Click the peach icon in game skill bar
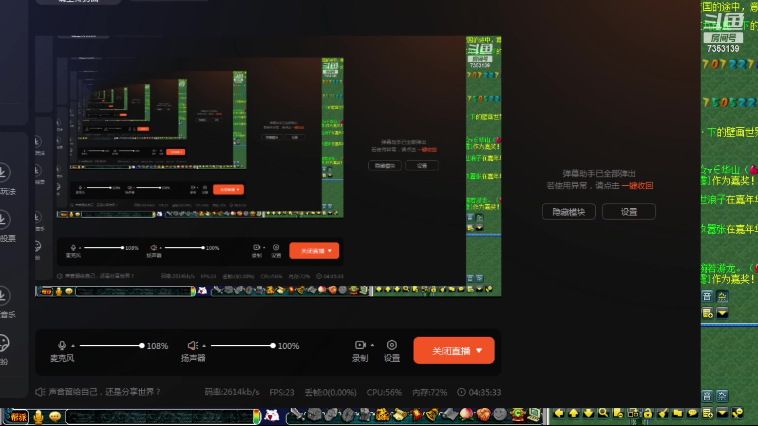Viewport: 758px width, 426px height. pos(466,415)
